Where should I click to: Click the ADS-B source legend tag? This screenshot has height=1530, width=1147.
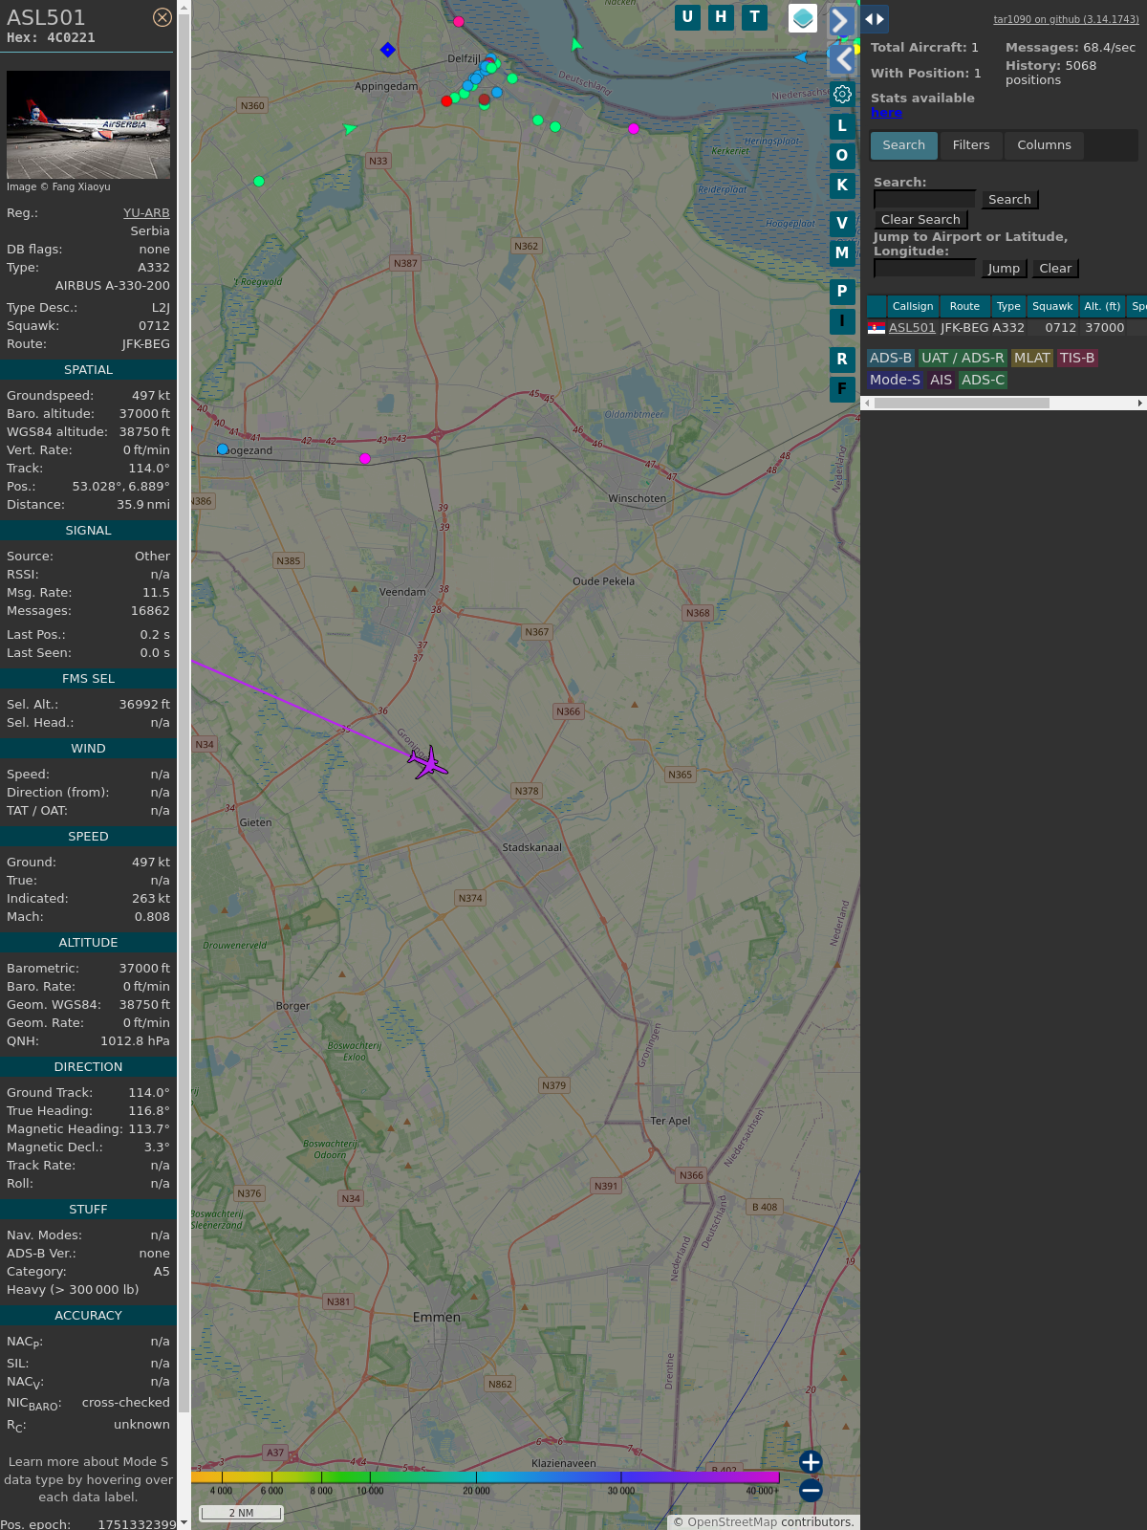[x=890, y=358]
